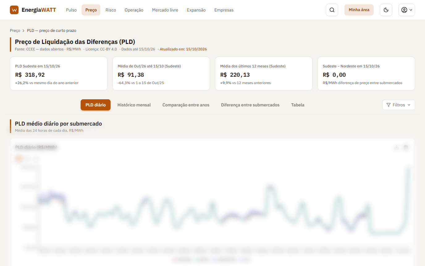Click the Minha área button
The width and height of the screenshot is (425, 266).
coord(359,10)
